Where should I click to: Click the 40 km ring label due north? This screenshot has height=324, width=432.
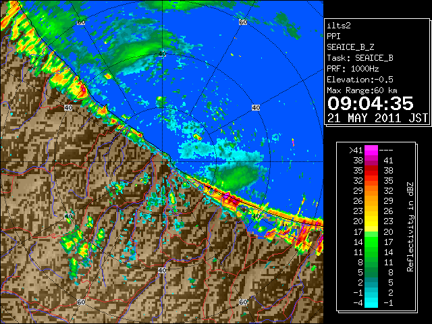[162, 54]
